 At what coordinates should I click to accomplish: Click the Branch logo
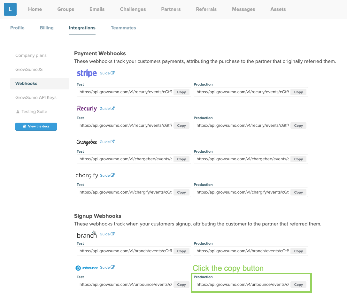coord(87,234)
